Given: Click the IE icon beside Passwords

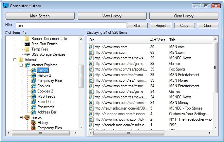Looking at the screenshot, I should 34,107.
